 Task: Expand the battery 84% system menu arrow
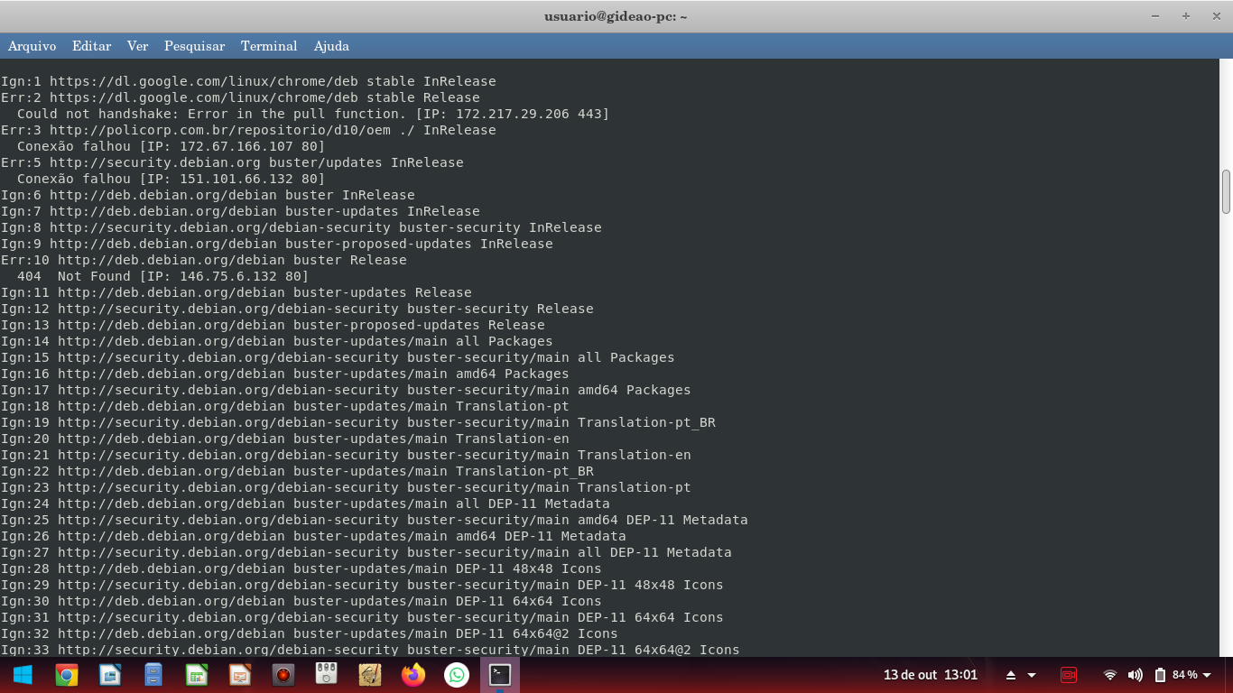click(1207, 675)
